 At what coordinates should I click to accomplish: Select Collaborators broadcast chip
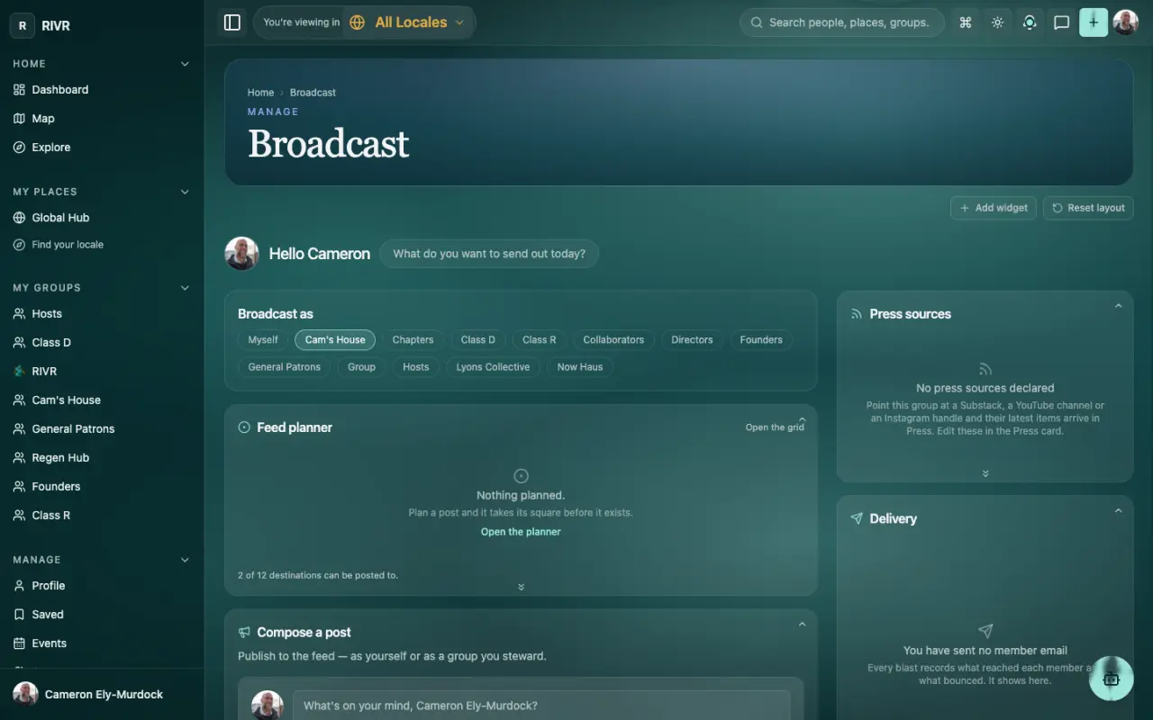pyautogui.click(x=613, y=339)
